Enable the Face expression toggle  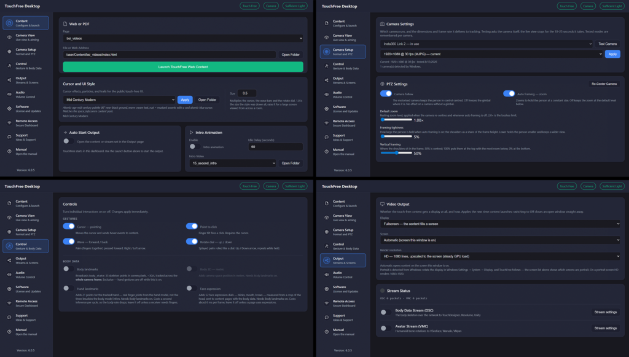coord(192,288)
